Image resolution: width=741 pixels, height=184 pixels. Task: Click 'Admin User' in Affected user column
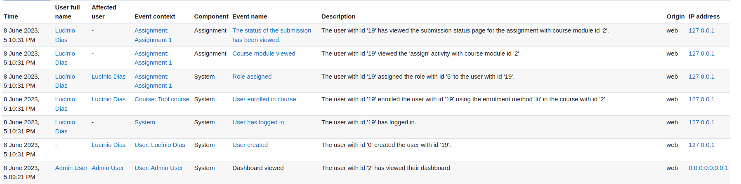108,168
